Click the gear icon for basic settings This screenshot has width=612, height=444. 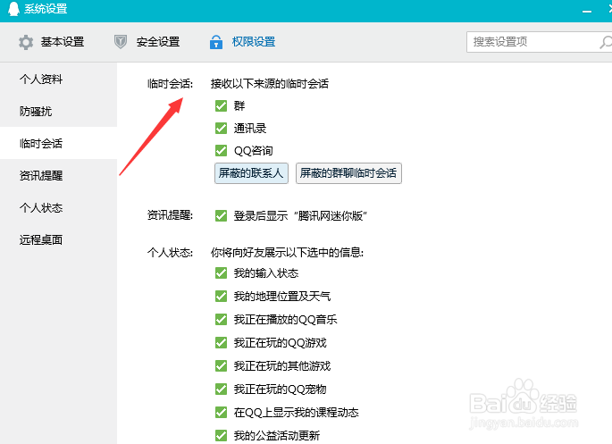[x=26, y=42]
